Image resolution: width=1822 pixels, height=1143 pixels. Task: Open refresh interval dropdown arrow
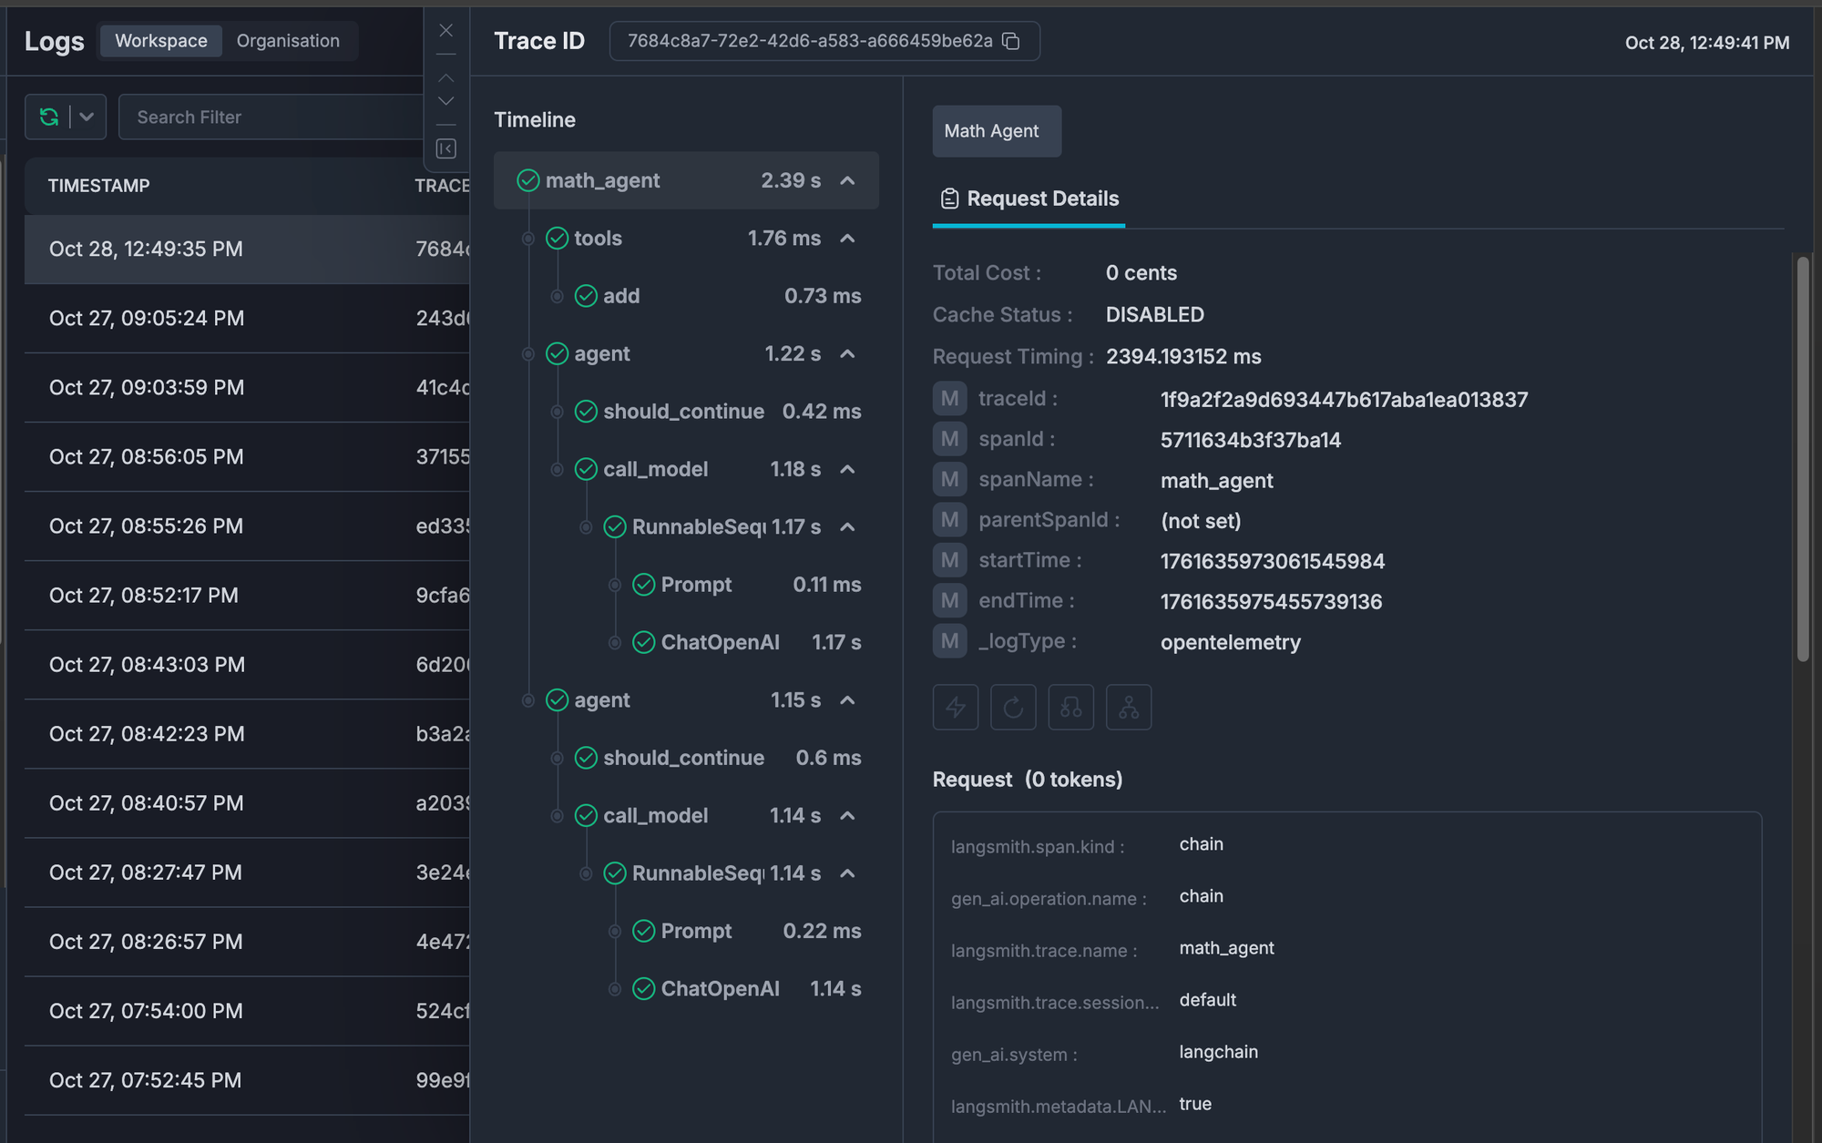87,117
